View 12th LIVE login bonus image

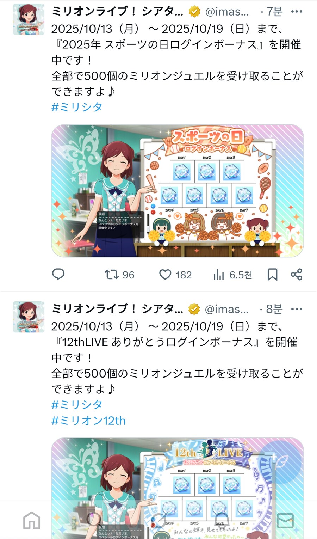[x=178, y=488]
